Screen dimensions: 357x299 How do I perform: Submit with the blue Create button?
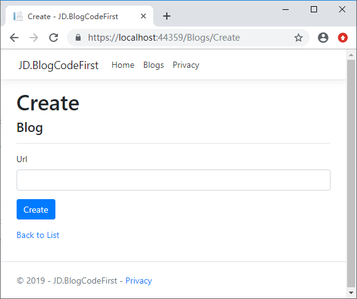pos(36,210)
